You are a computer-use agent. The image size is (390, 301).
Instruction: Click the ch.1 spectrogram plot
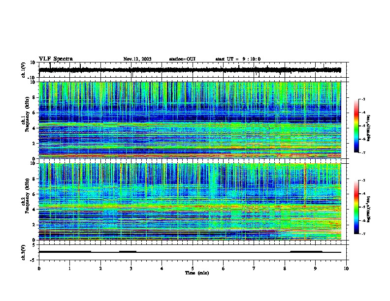pos(190,120)
